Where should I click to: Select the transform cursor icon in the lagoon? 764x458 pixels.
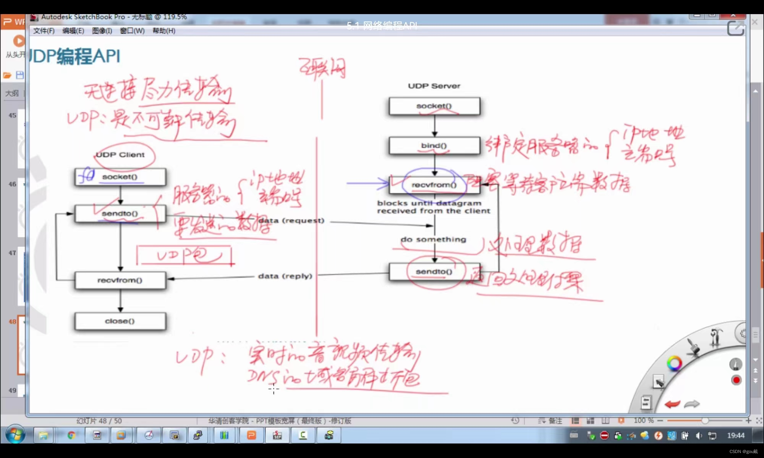point(659,382)
